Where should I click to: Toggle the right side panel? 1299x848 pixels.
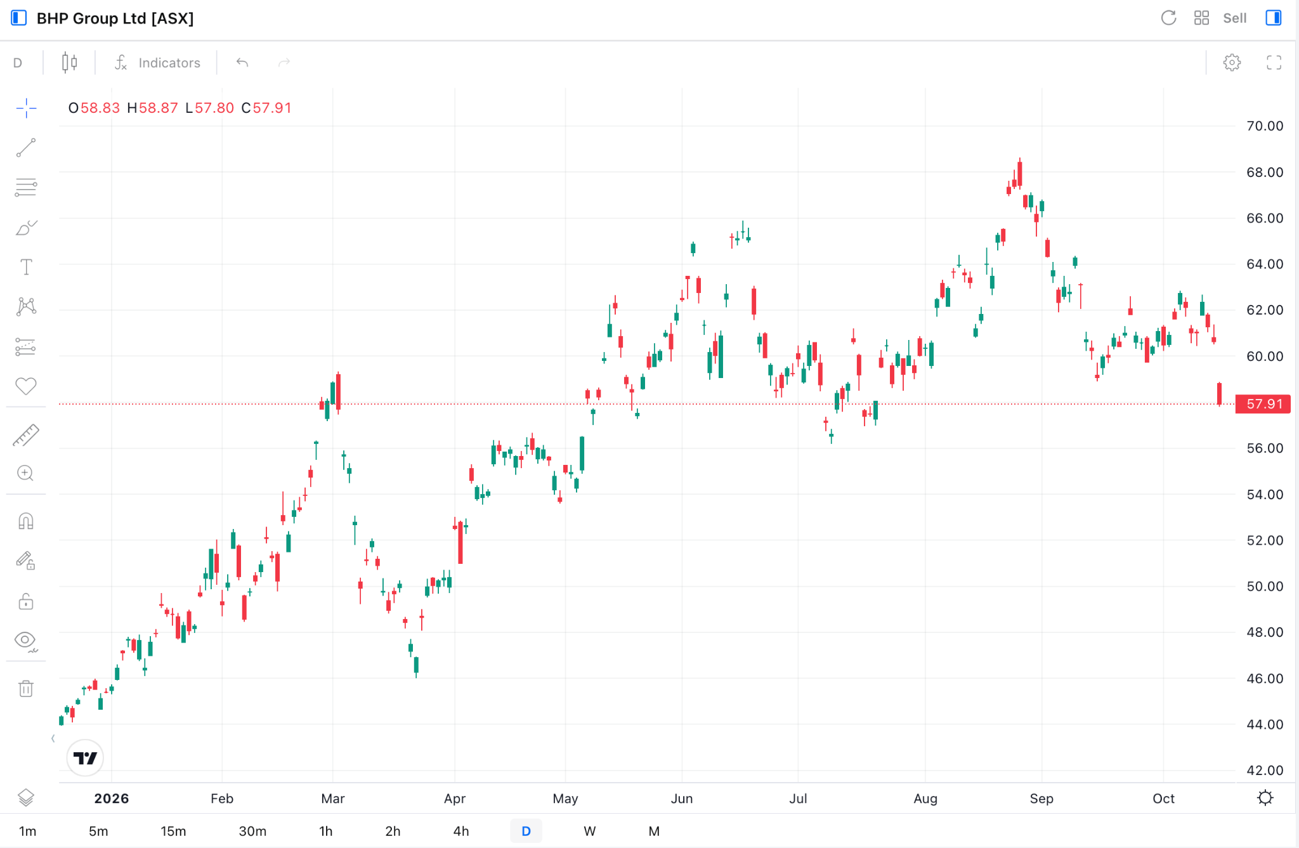point(1274,18)
